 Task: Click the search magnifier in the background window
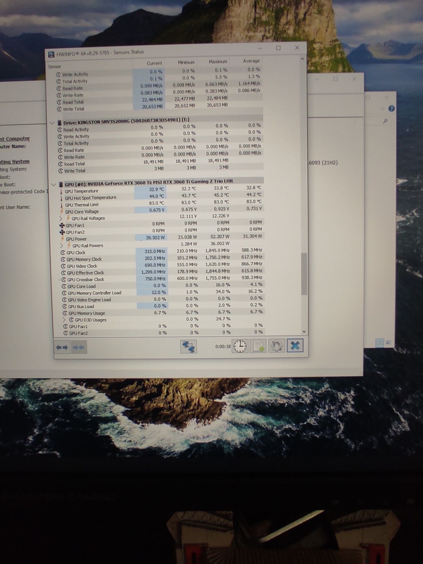click(x=385, y=121)
